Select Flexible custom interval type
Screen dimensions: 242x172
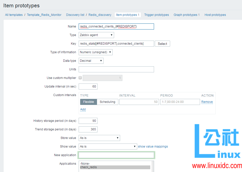coord(88,102)
